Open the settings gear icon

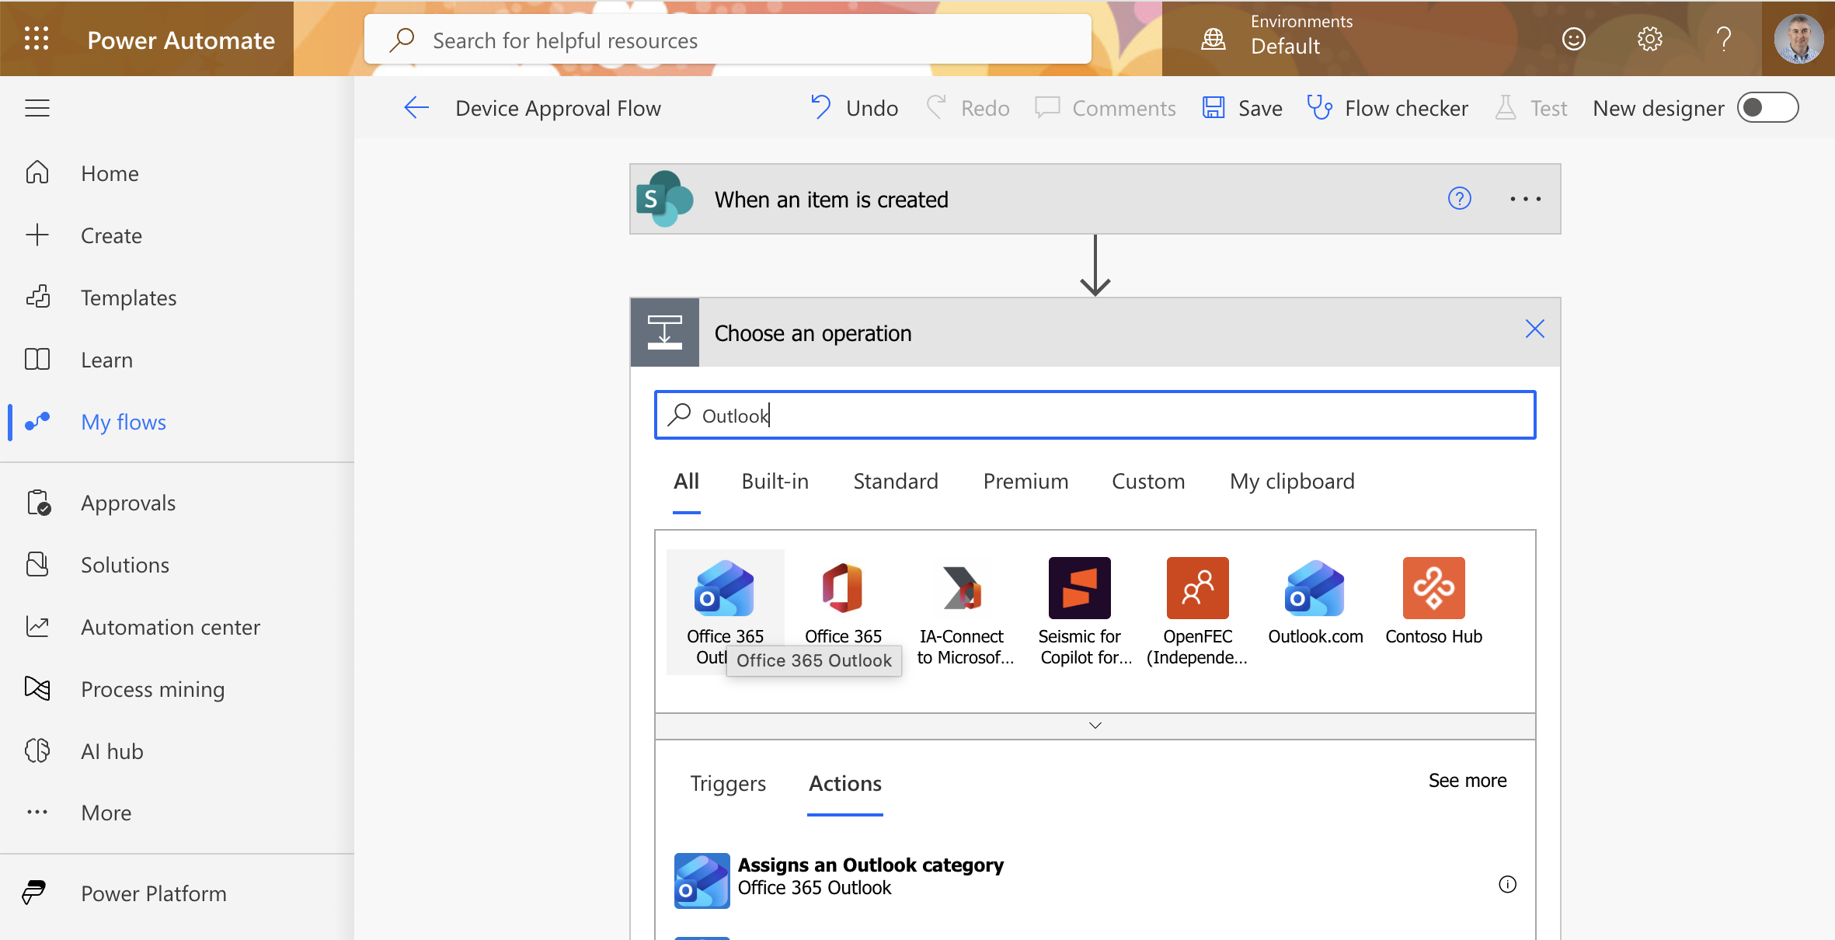1649,39
